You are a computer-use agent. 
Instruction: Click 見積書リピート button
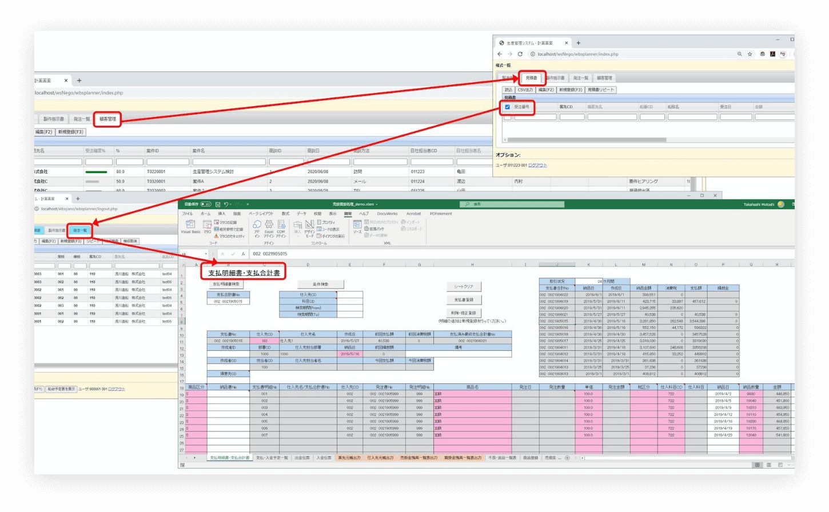(x=601, y=90)
